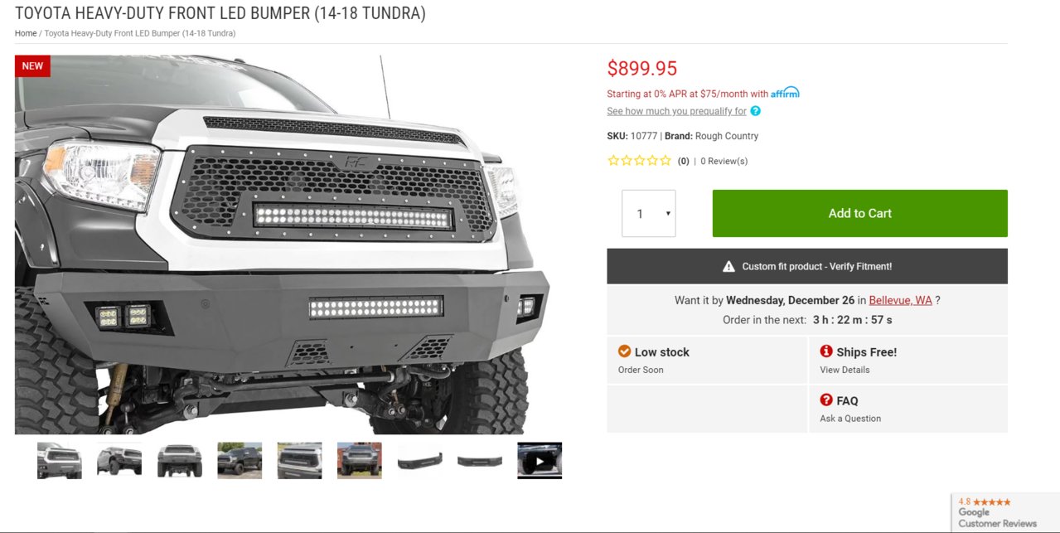The height and width of the screenshot is (533, 1060).
Task: Click the red NEW badge on image
Action: pyautogui.click(x=32, y=66)
